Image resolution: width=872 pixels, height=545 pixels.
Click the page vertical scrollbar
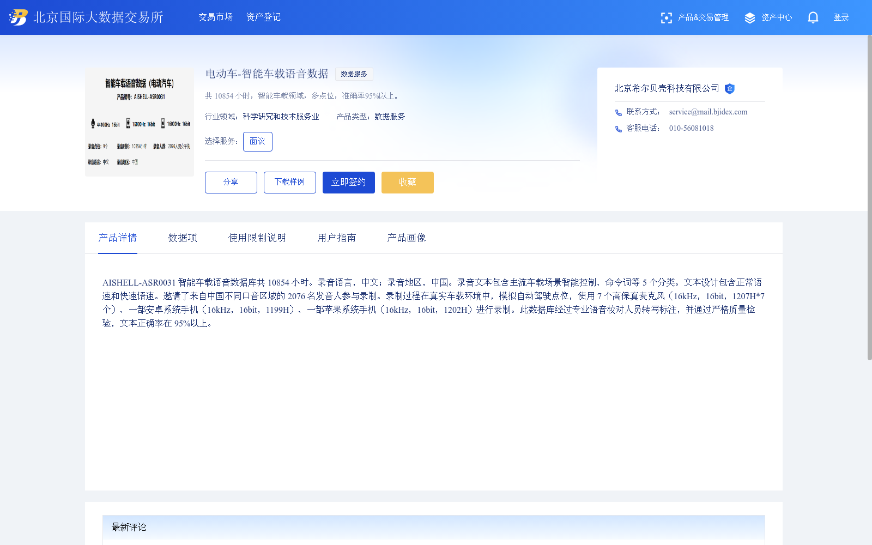point(869,197)
